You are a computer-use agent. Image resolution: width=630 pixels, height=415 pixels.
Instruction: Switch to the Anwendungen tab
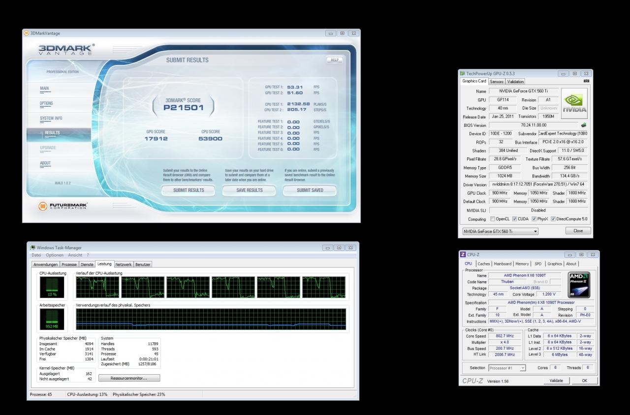pyautogui.click(x=46, y=265)
